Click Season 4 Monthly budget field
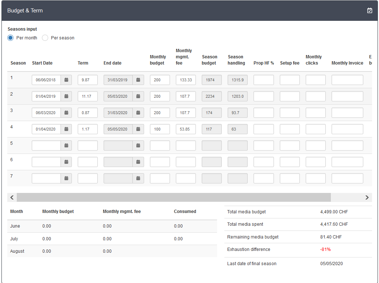Viewport: 379px width, 283px height. click(x=160, y=129)
